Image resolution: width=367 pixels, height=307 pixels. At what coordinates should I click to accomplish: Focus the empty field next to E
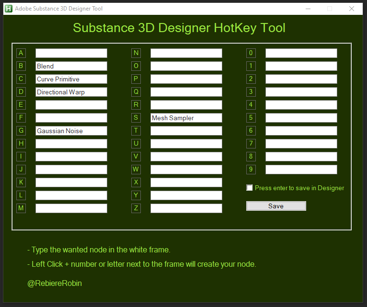pos(71,105)
